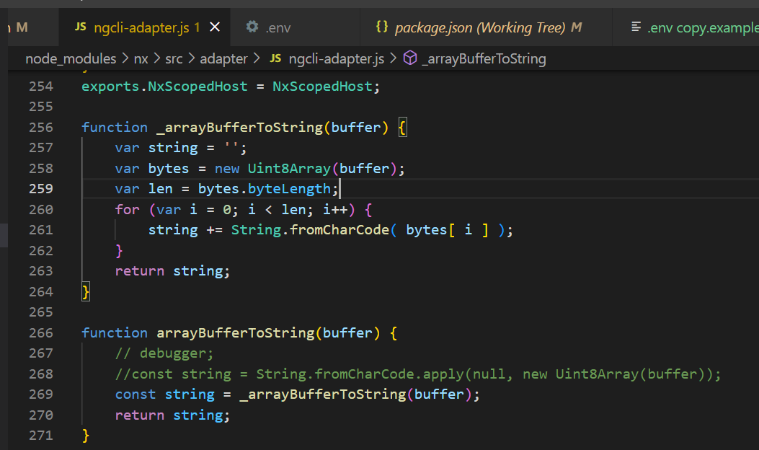
Task: Click the gear icon on the .env tab
Action: click(x=252, y=27)
